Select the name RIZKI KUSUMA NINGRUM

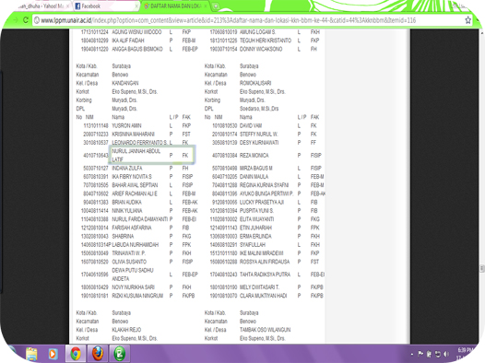137,296
